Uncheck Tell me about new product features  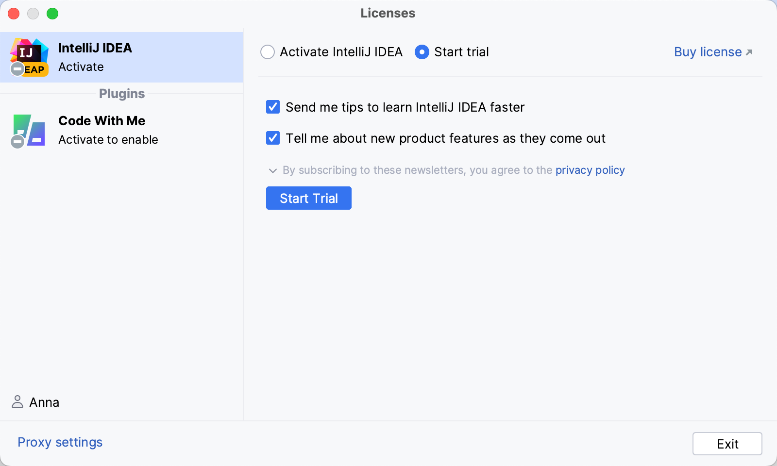(273, 138)
